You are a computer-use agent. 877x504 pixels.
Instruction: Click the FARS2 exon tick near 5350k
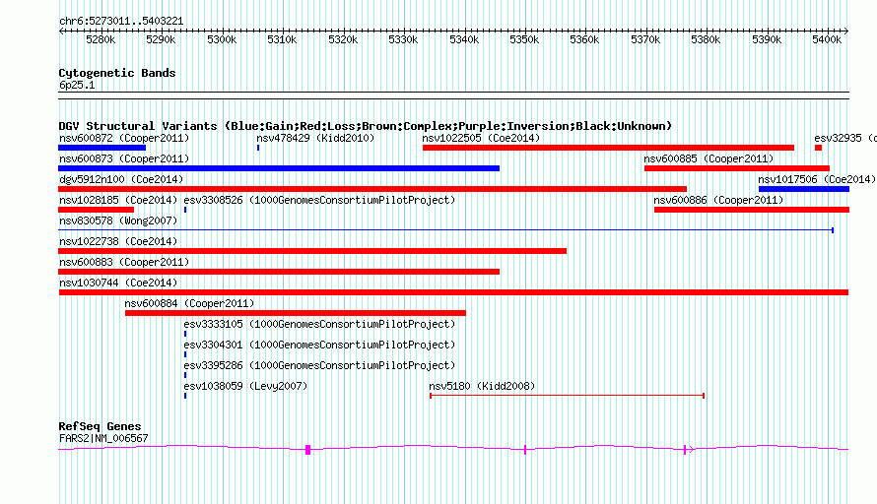[525, 450]
